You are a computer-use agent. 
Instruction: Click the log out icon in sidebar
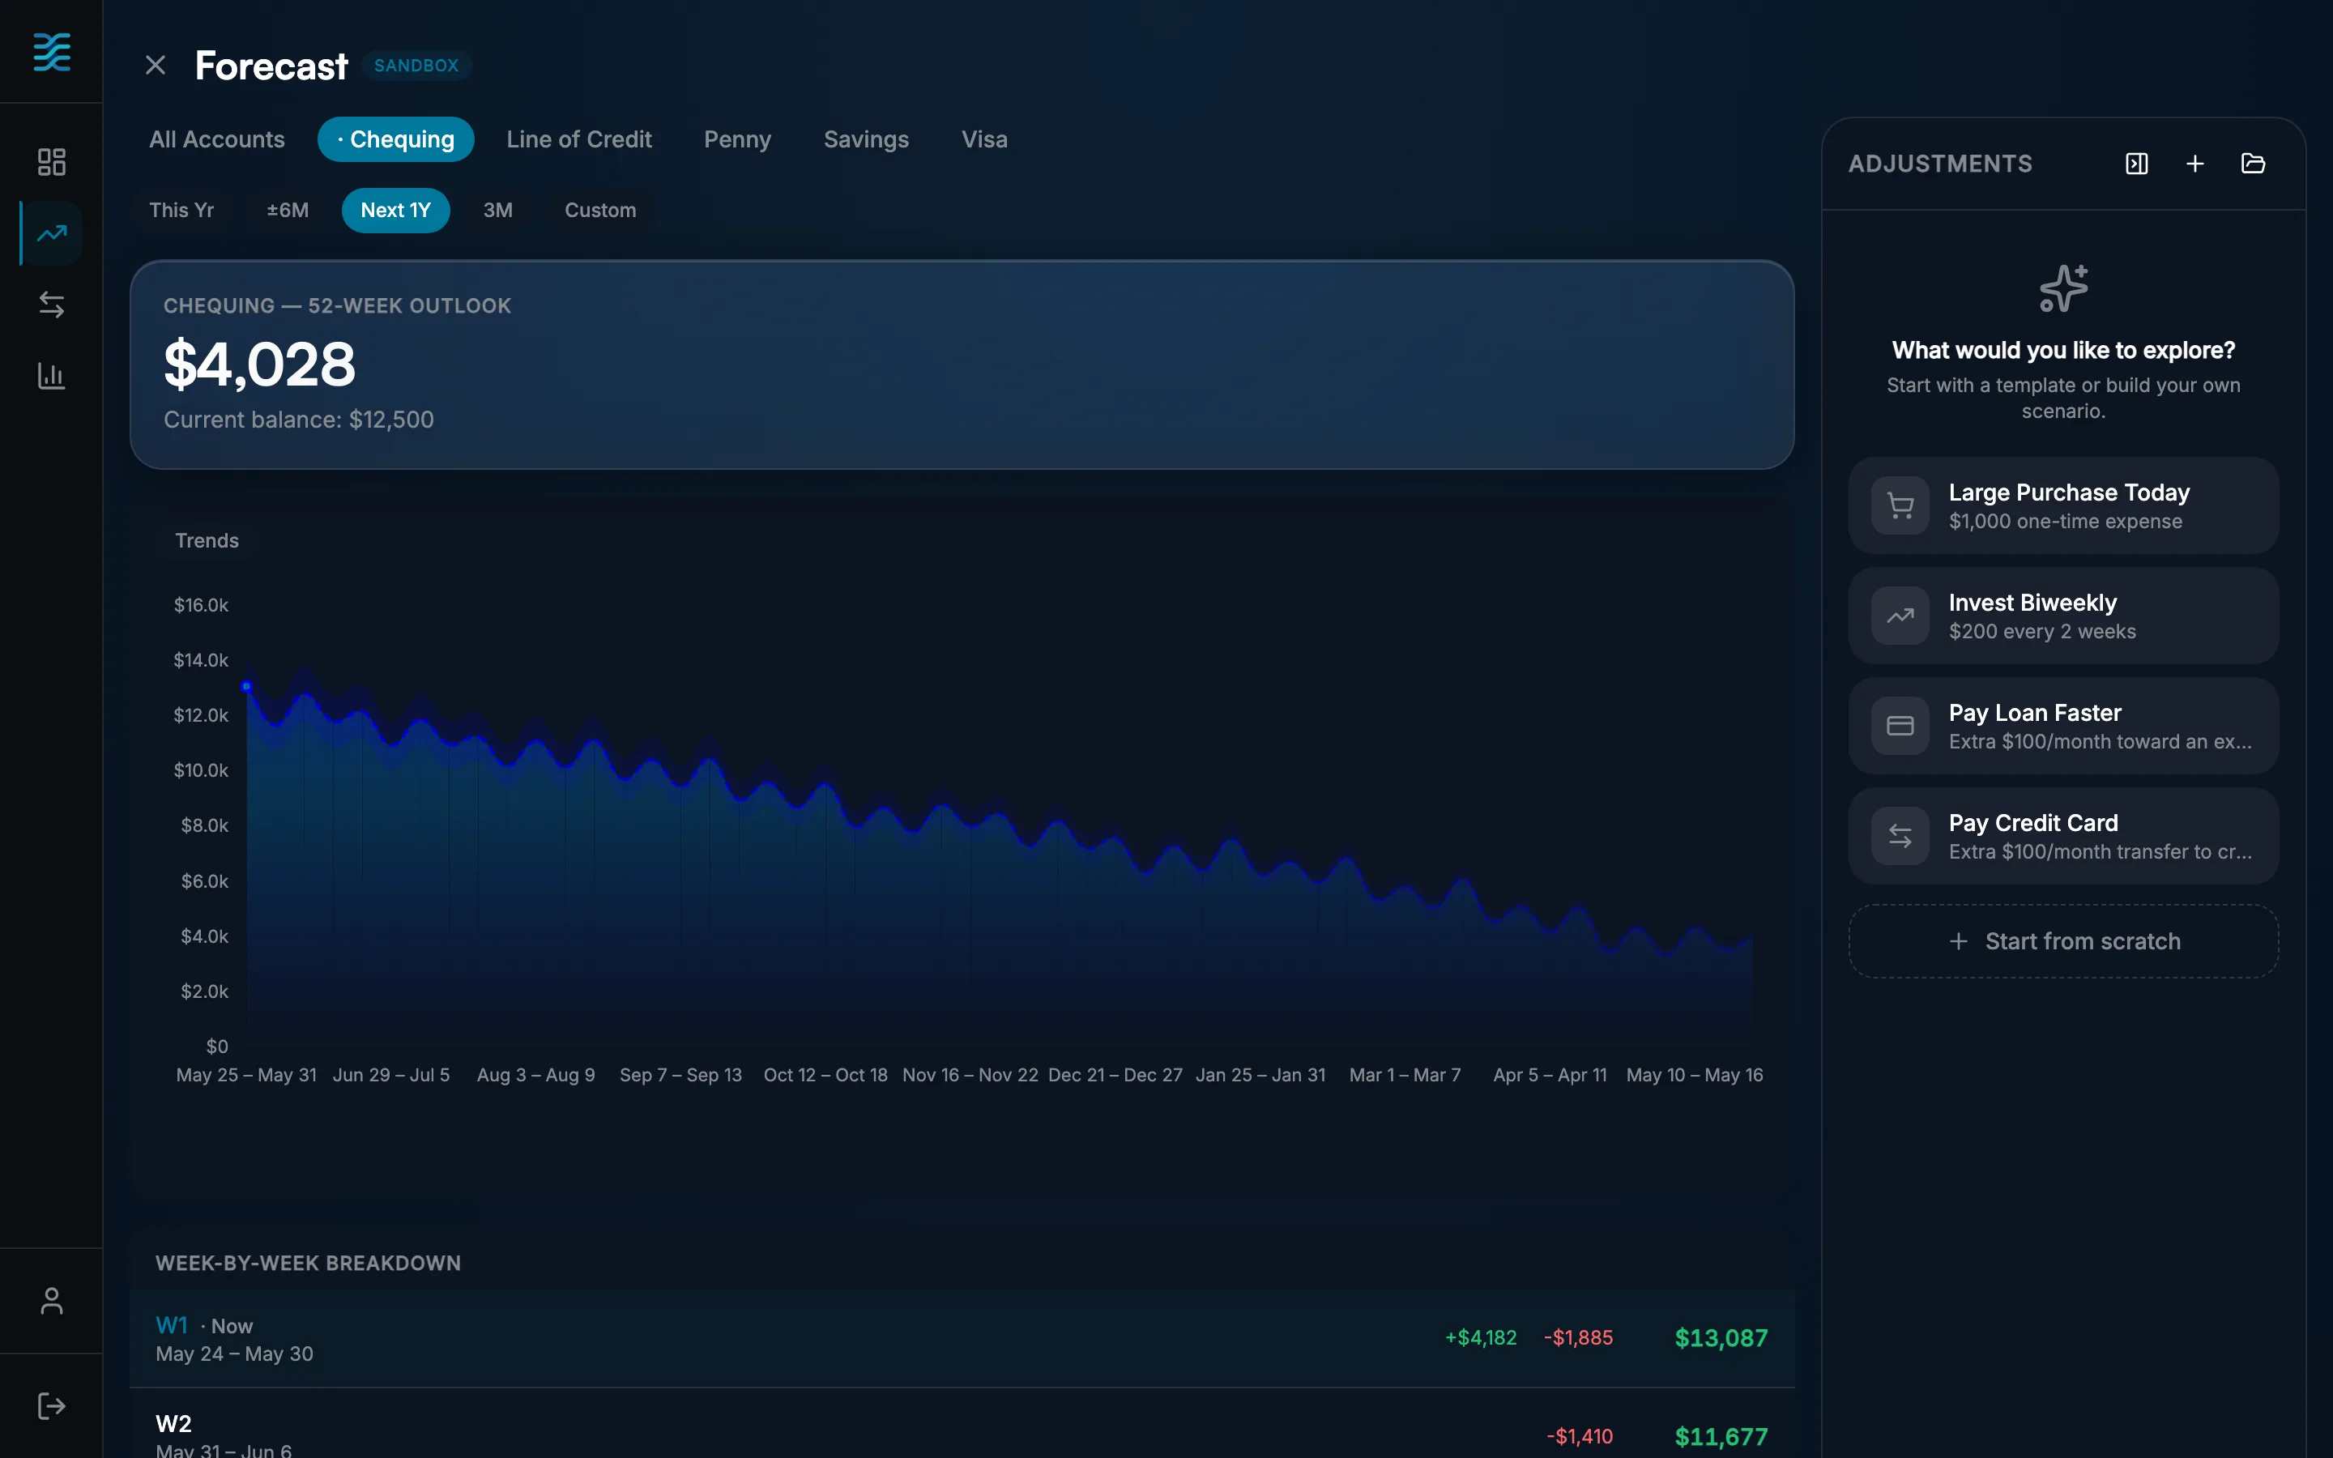pos(51,1406)
